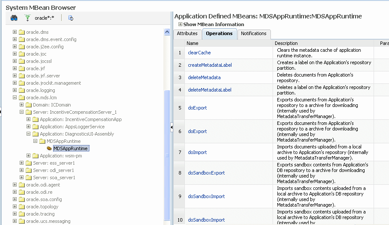Select the Application: AppsLoggerService tree item
Viewport: 389px width, 225px height.
72,127
